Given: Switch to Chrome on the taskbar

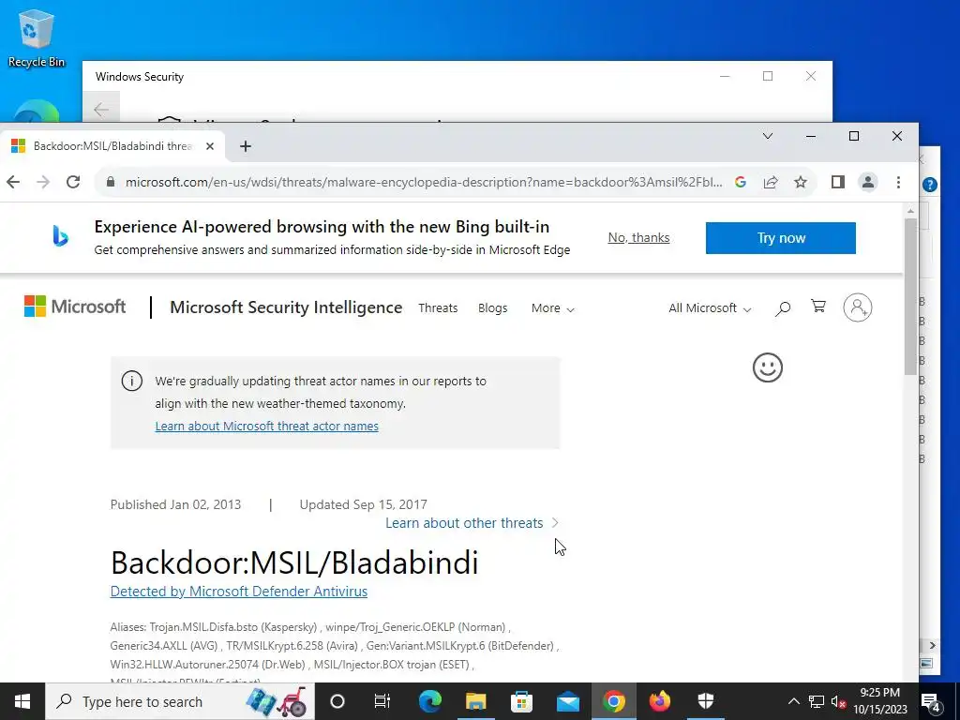Looking at the screenshot, I should click(613, 701).
